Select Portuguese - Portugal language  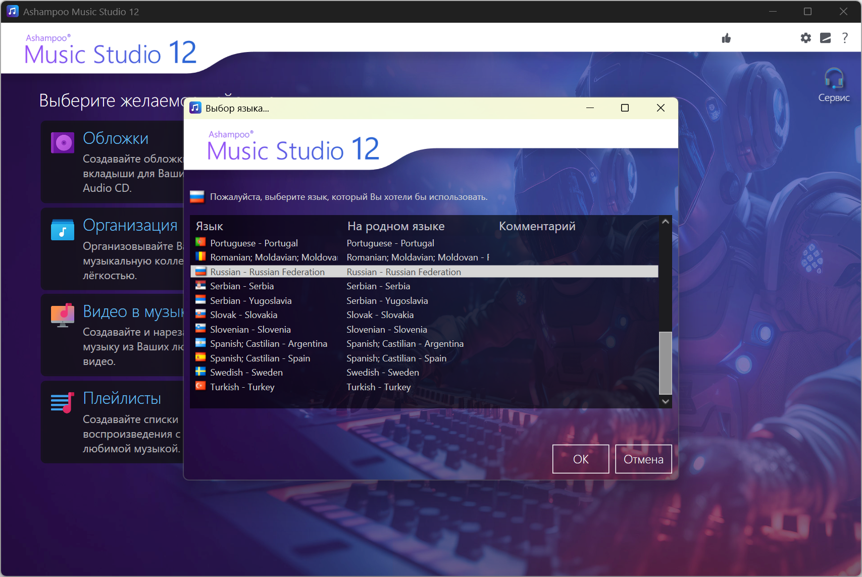point(254,243)
